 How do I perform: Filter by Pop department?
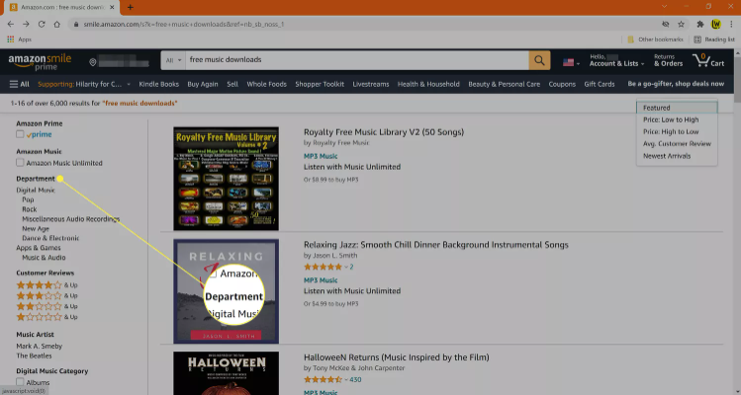[28, 199]
